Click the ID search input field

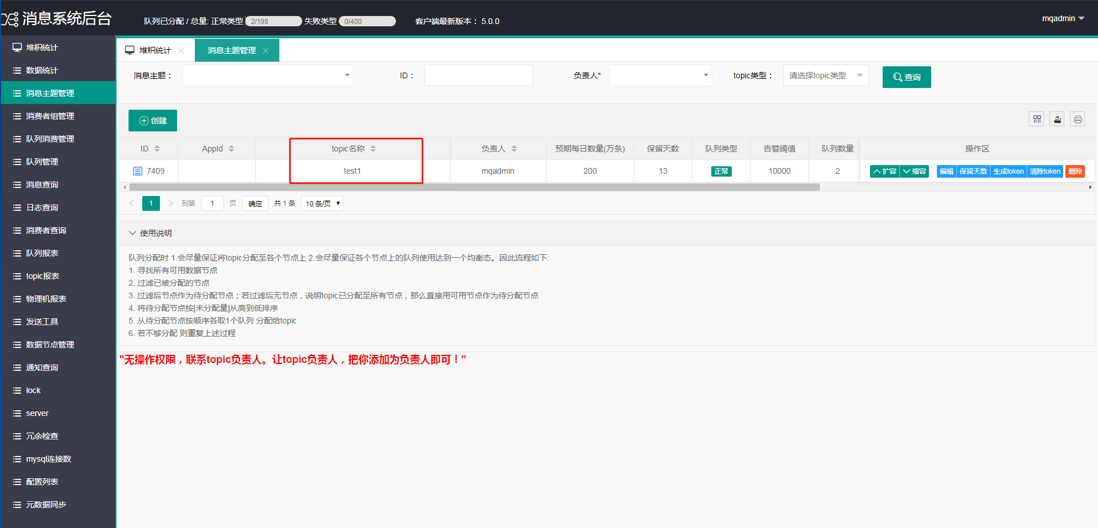click(479, 75)
